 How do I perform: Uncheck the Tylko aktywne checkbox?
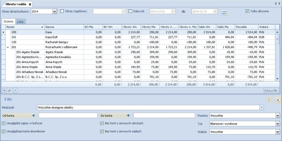click(247, 11)
